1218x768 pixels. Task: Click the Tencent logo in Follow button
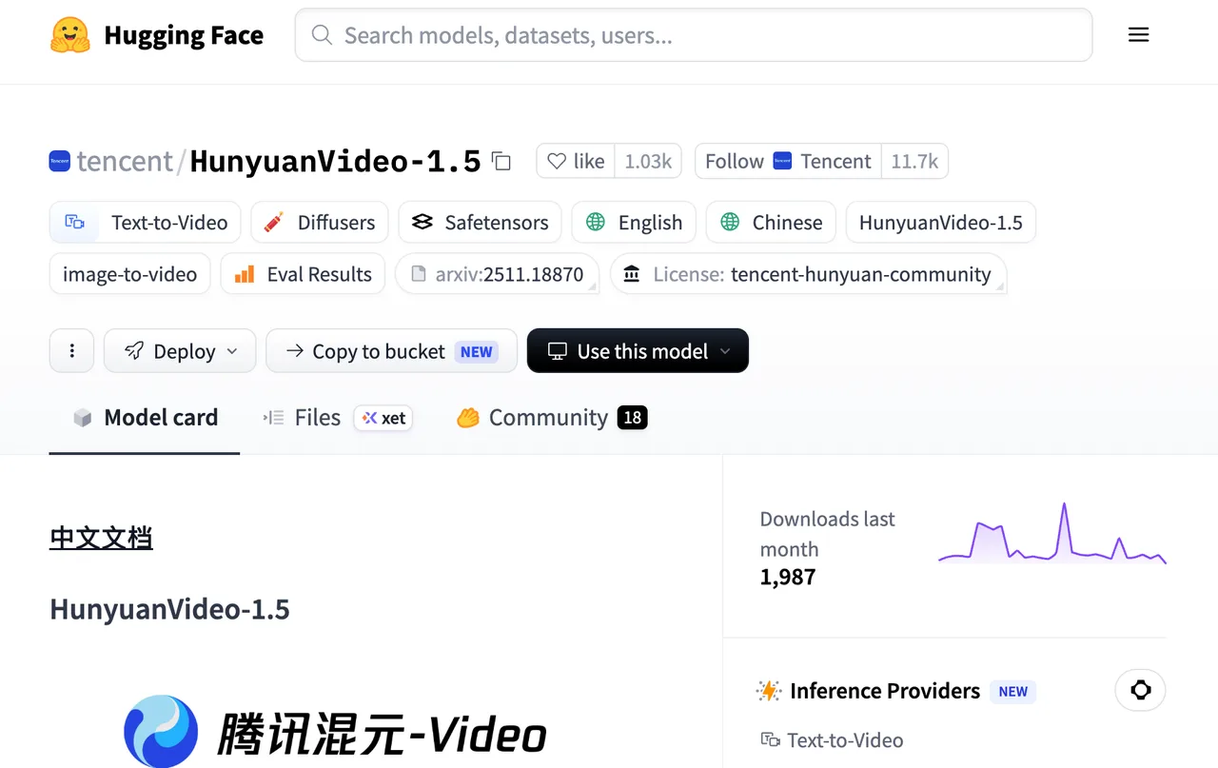(x=782, y=161)
